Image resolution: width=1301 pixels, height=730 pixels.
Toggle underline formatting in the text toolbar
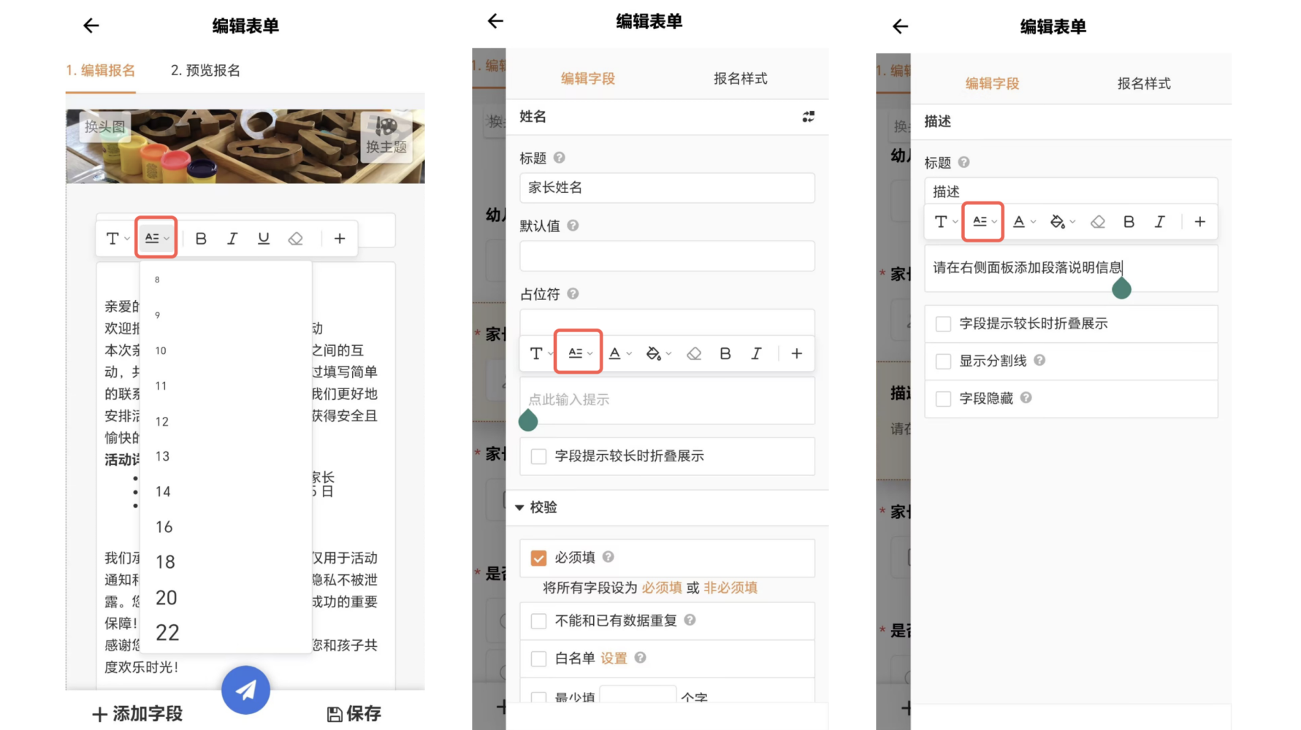(x=264, y=239)
